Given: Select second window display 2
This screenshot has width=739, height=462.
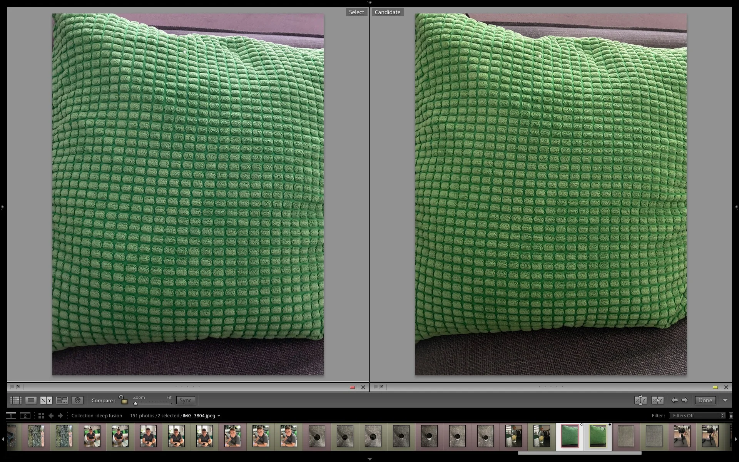Looking at the screenshot, I should point(25,416).
